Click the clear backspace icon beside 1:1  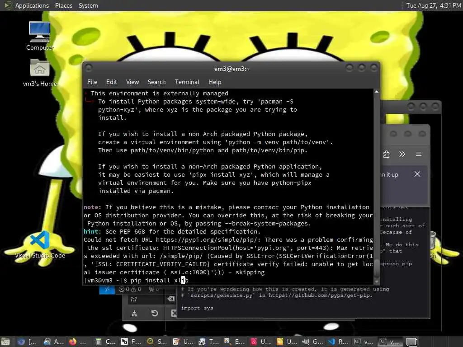coord(170,299)
